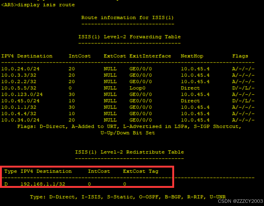Click the ExitInterface column header

click(x=150, y=56)
